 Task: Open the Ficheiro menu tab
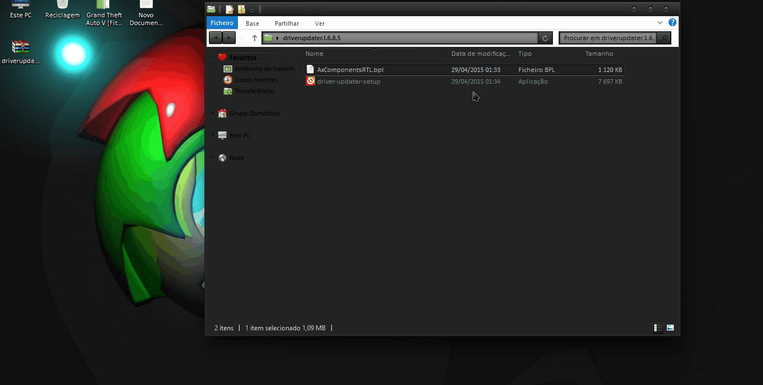[x=222, y=23]
